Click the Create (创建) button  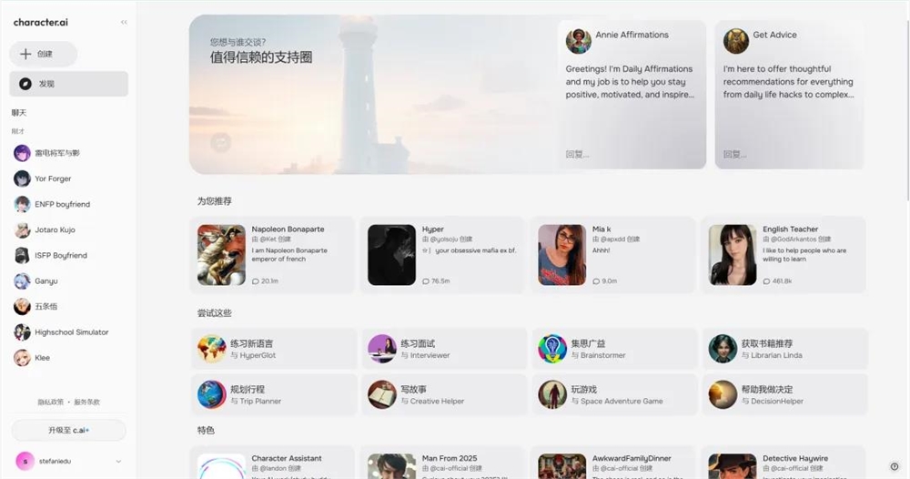[x=43, y=54]
